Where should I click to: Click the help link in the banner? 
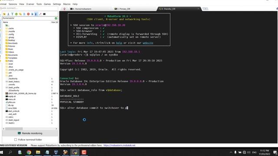coord(119,43)
